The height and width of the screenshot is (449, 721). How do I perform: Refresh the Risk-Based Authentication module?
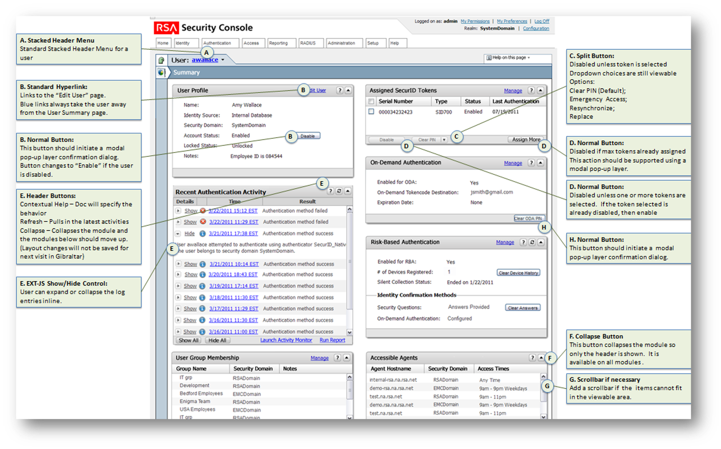pos(532,242)
